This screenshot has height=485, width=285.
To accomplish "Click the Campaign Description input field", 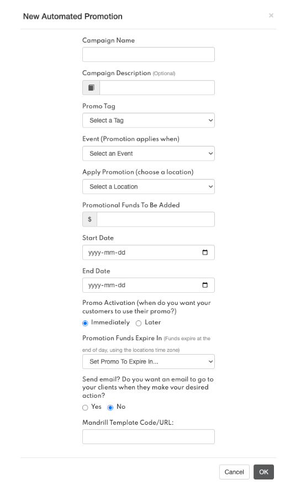I will click(x=157, y=88).
